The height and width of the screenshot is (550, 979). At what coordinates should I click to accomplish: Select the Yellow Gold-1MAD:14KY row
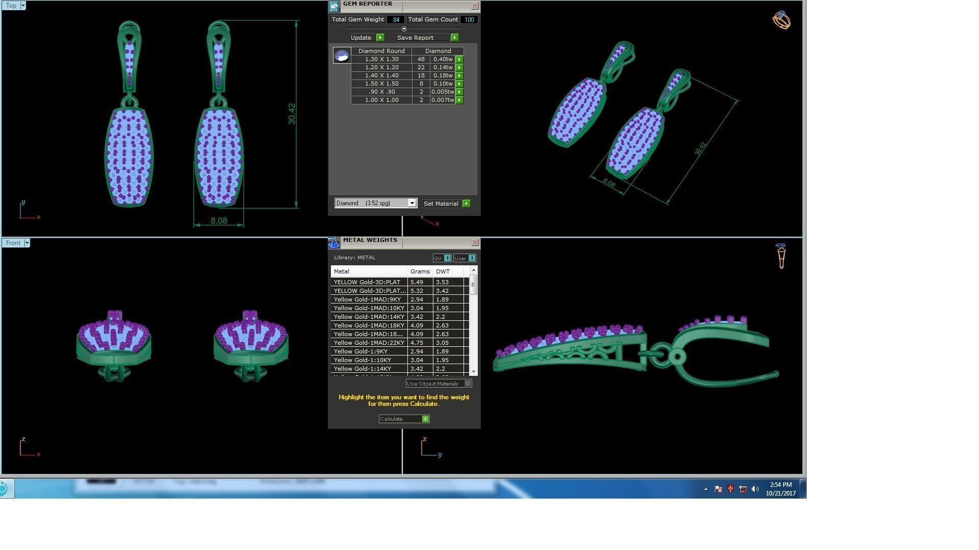(x=400, y=317)
